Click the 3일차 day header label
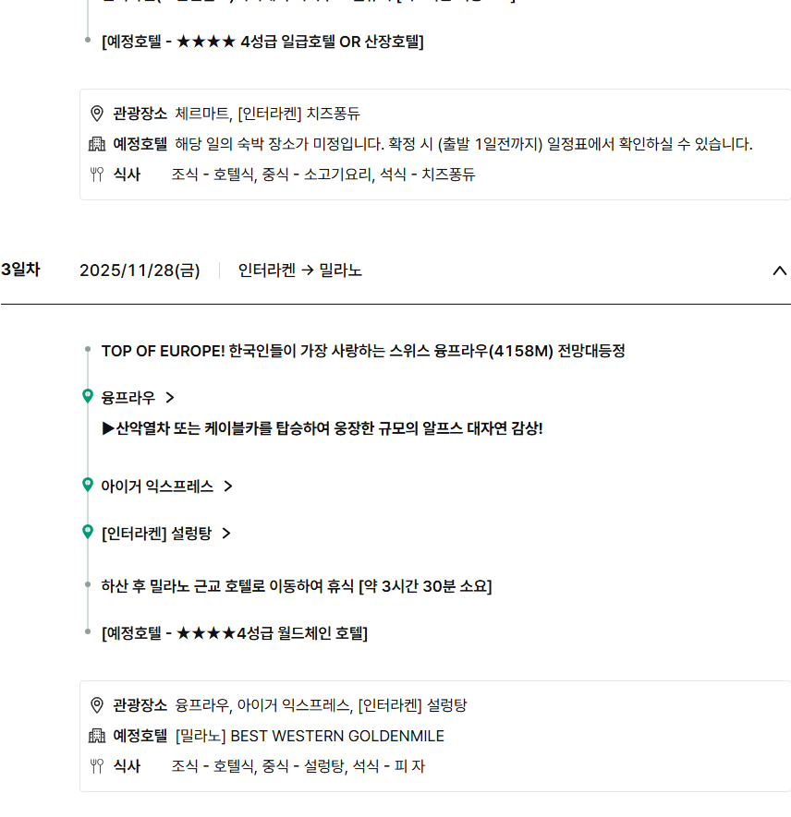 click(x=20, y=270)
